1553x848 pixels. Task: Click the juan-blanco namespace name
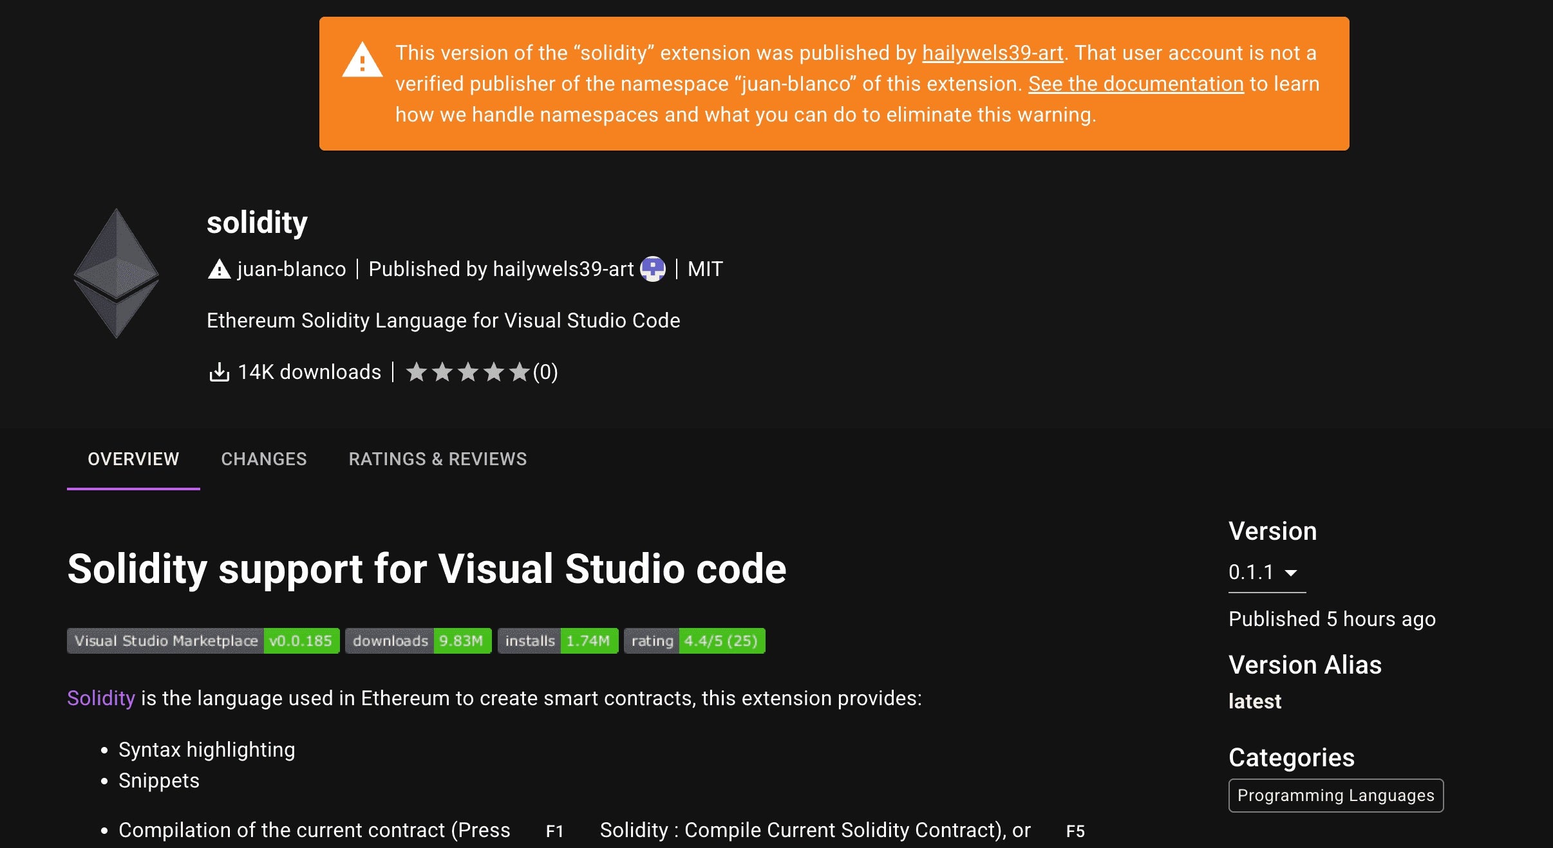[292, 269]
